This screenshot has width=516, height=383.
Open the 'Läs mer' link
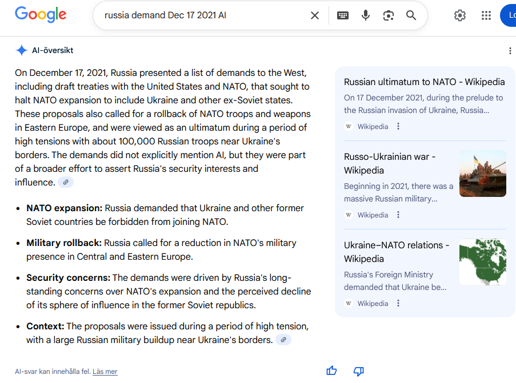105,372
